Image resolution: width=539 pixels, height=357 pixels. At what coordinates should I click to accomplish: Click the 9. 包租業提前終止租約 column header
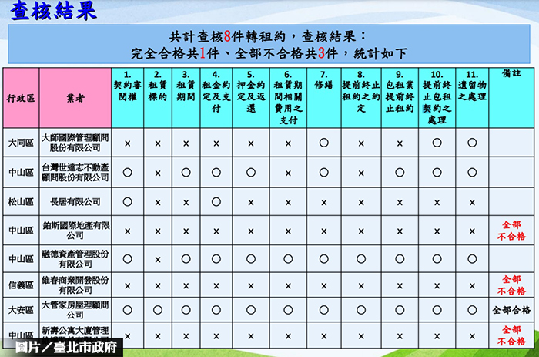coord(400,91)
